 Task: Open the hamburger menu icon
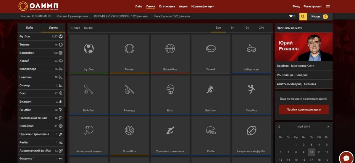coord(328,6)
